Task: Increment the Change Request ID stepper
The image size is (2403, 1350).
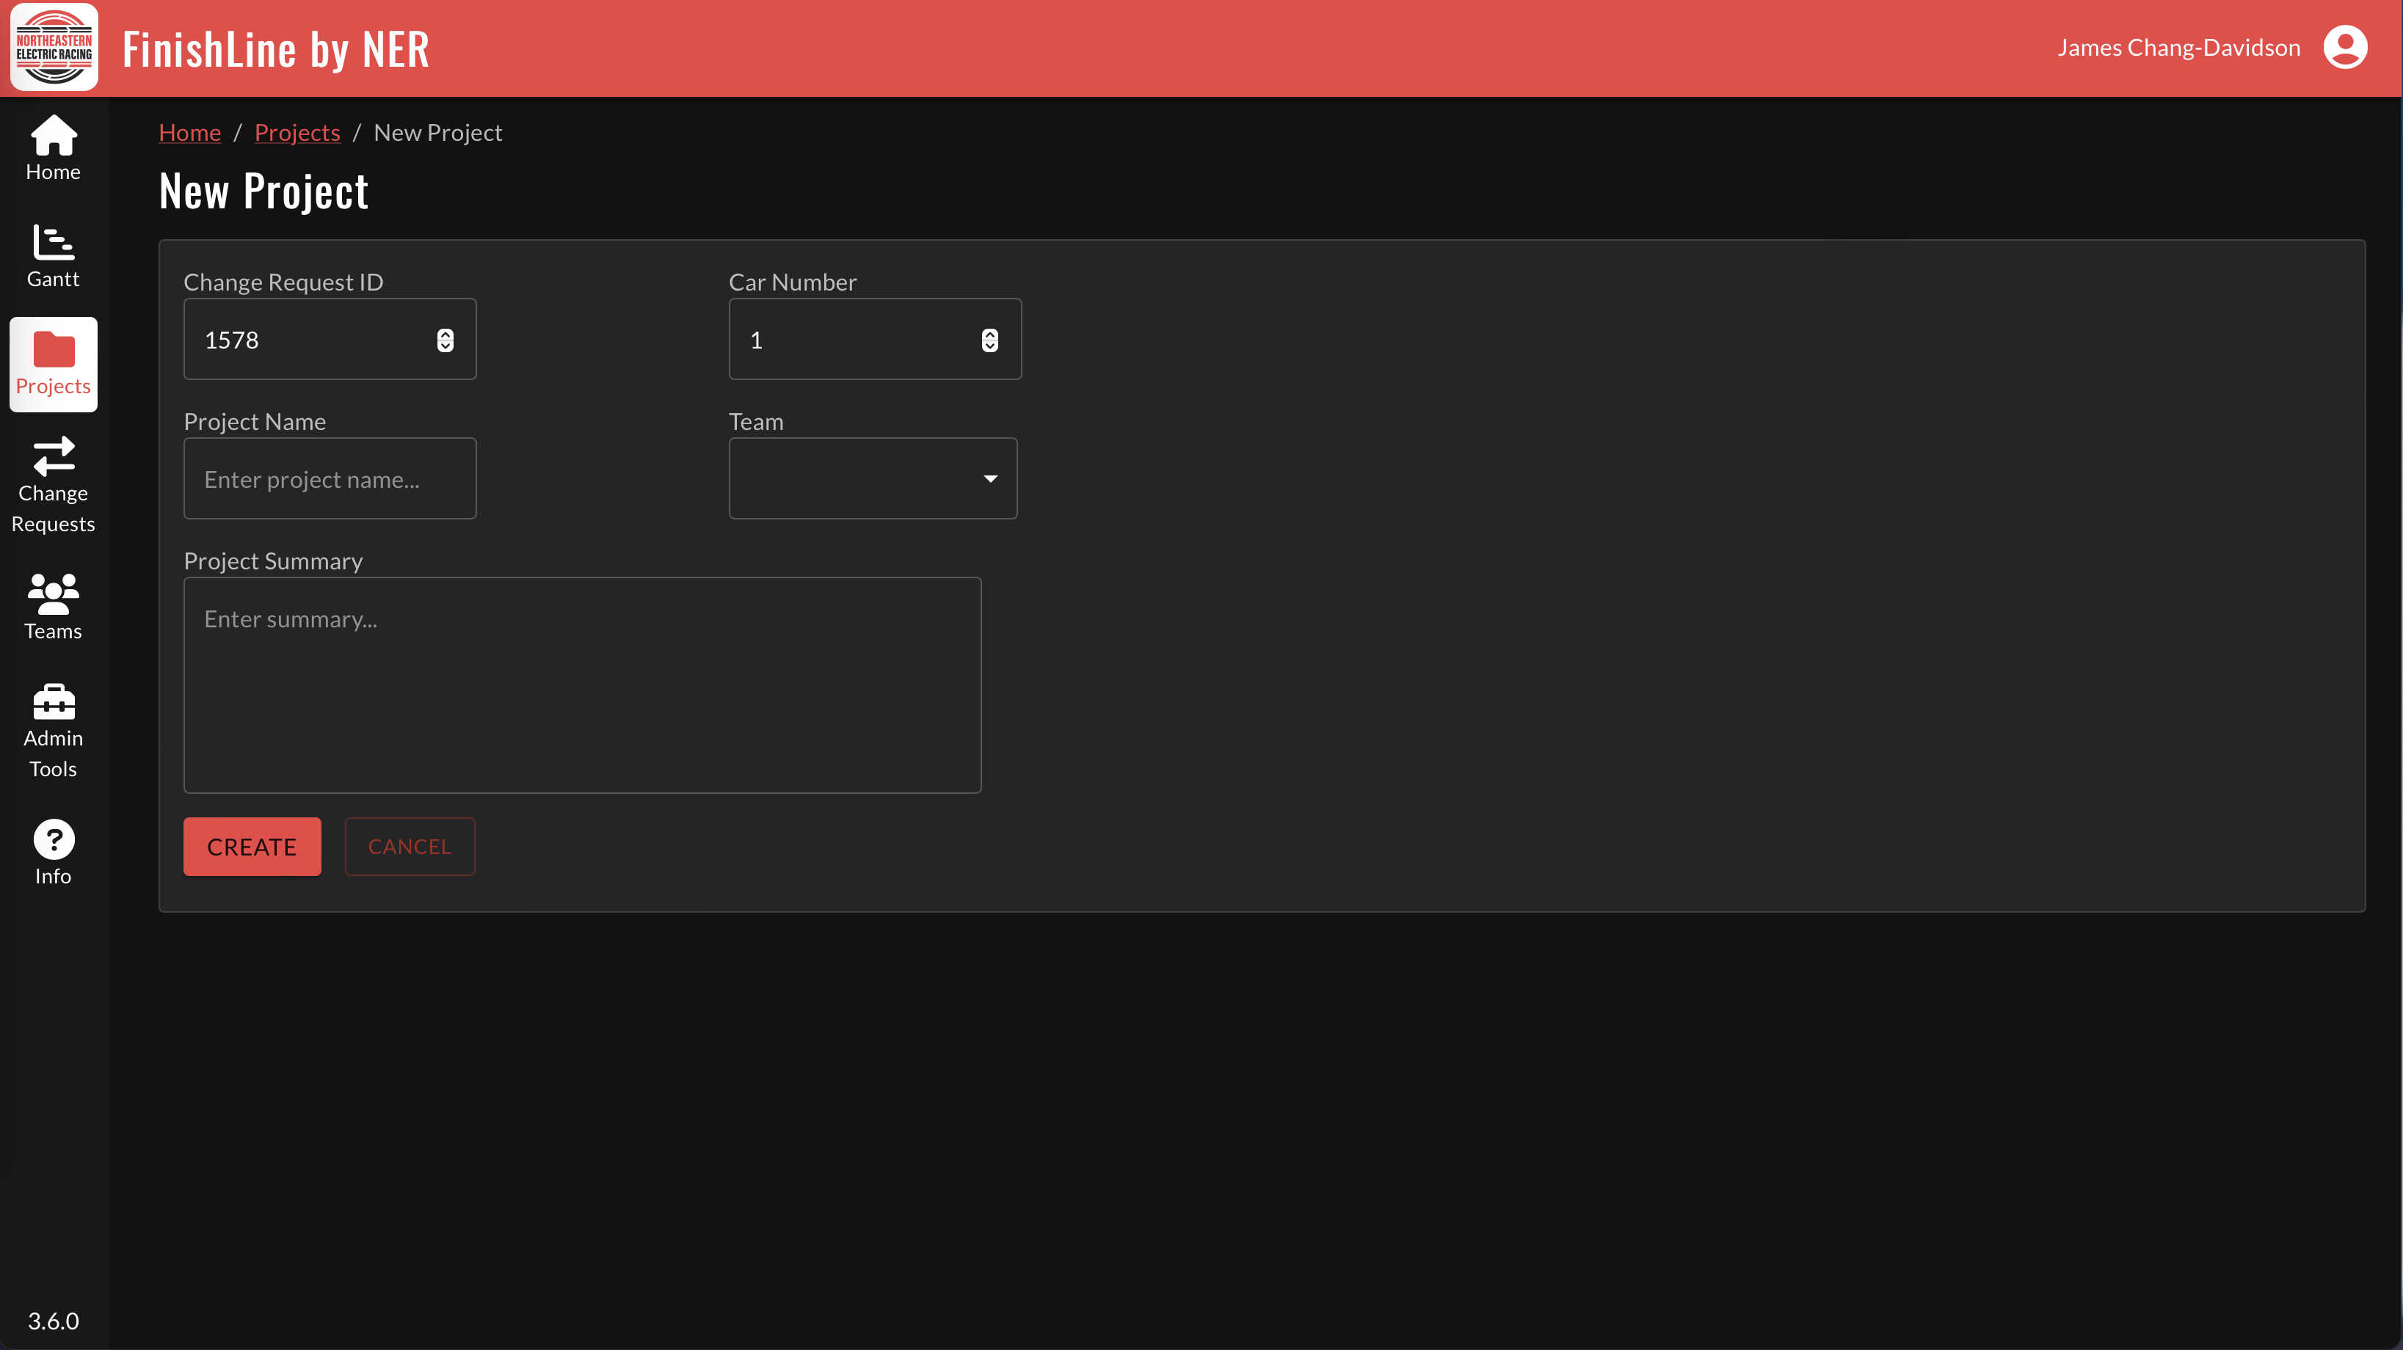Action: click(445, 333)
